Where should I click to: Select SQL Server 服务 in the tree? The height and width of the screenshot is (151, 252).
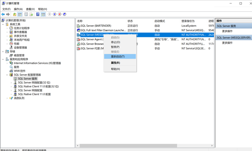[x=27, y=79]
